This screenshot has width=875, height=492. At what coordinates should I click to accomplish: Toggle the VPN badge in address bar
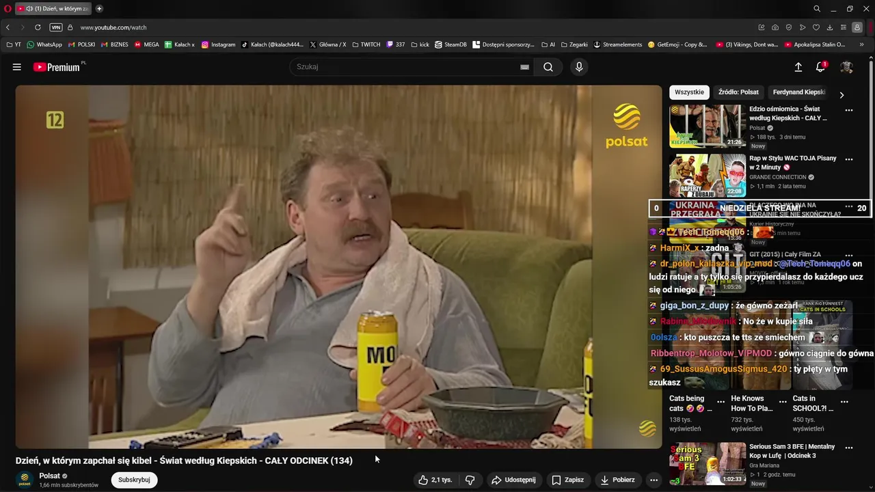56,27
